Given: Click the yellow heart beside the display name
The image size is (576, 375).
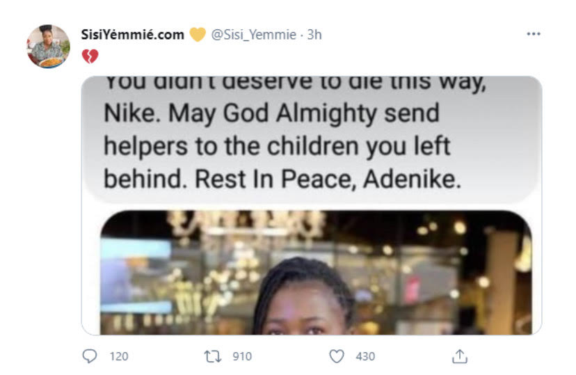Looking at the screenshot, I should [x=198, y=34].
